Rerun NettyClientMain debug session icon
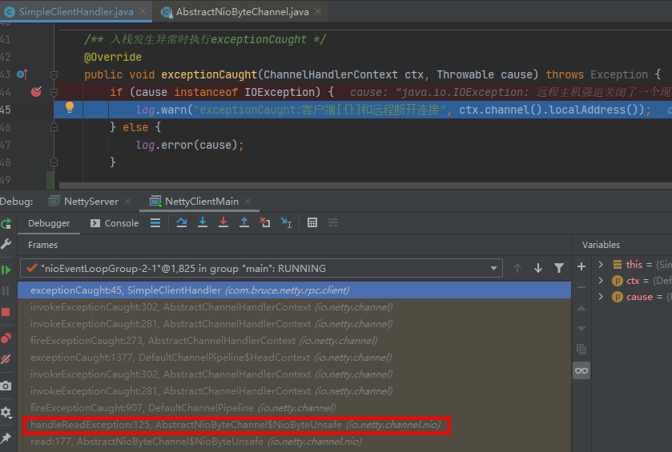Screen dimensions: 672x452 pos(6,223)
